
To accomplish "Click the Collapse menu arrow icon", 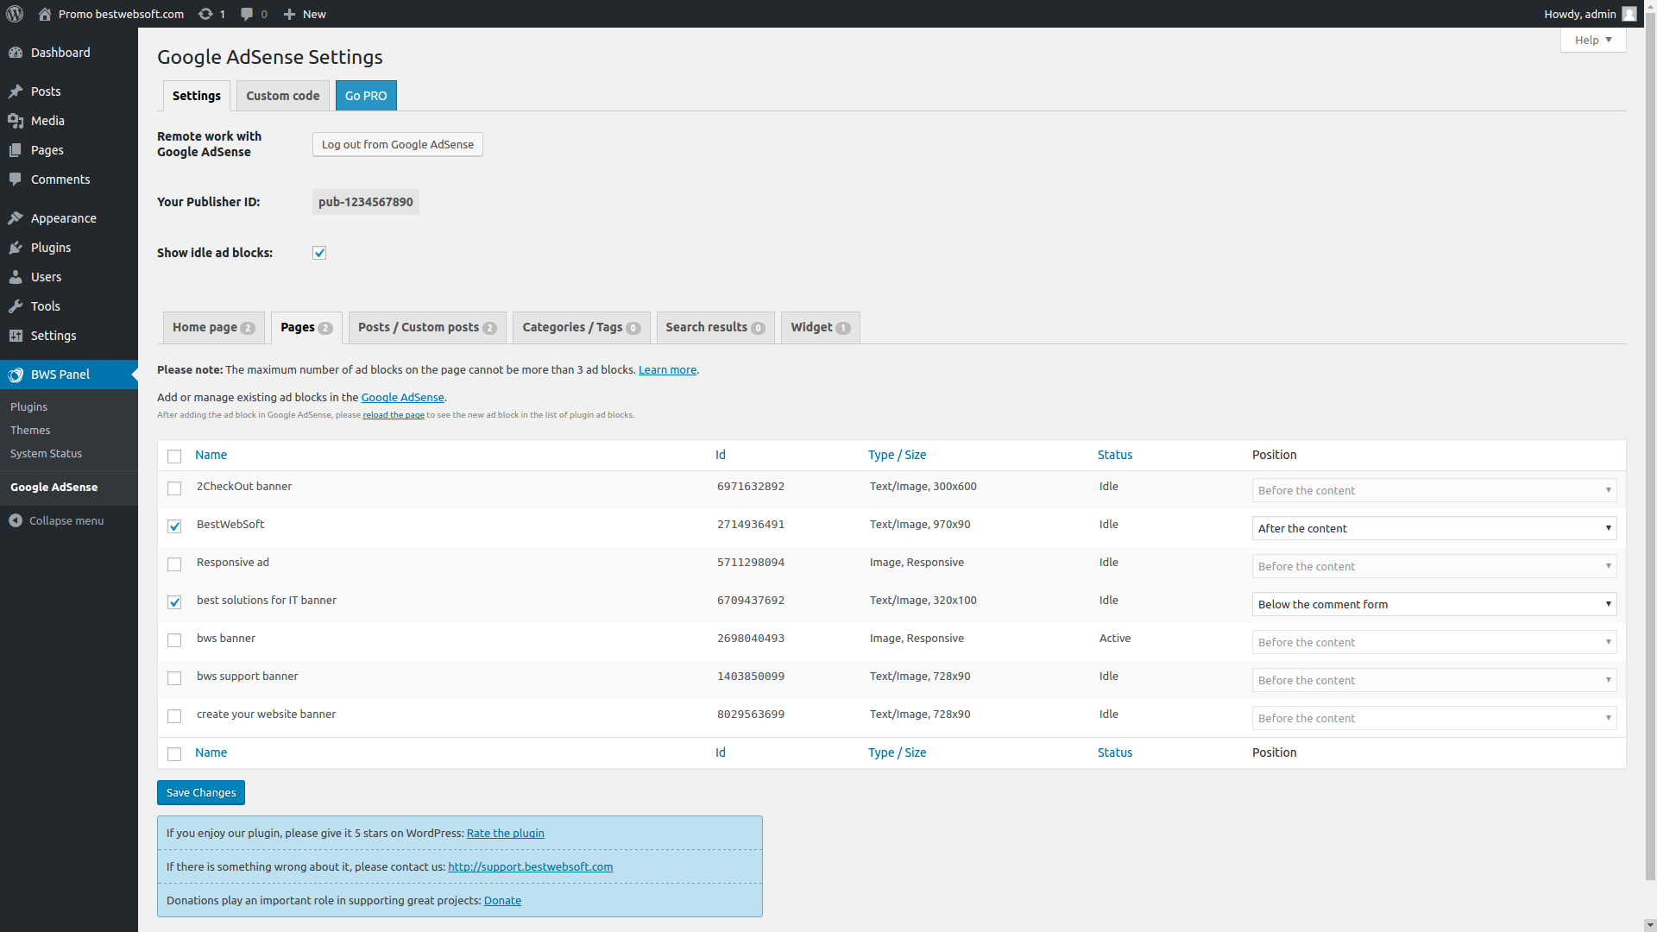I will pos(16,520).
